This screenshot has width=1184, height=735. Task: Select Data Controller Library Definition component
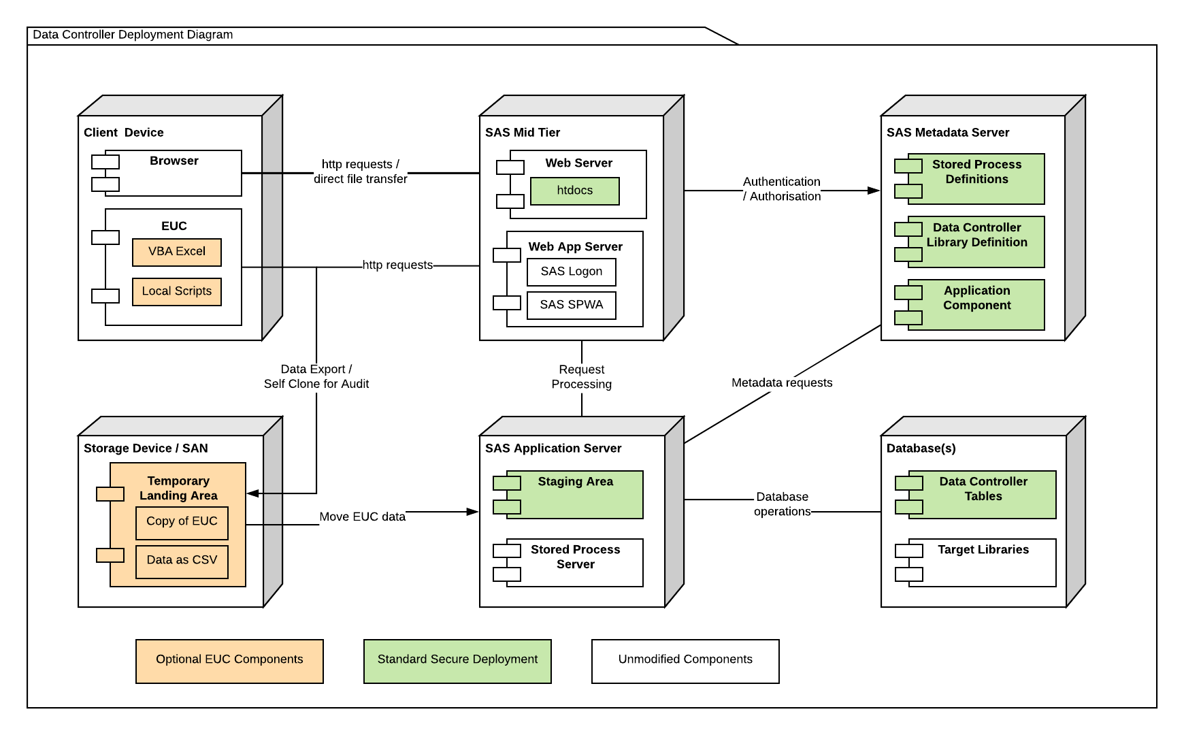point(976,242)
